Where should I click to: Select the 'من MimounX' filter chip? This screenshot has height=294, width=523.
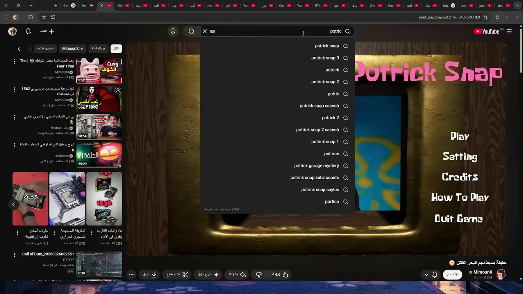(73, 49)
